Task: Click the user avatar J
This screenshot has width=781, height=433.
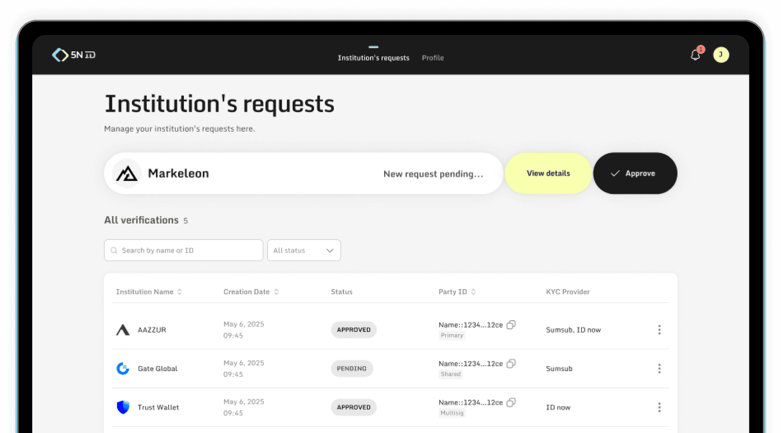Action: (721, 55)
